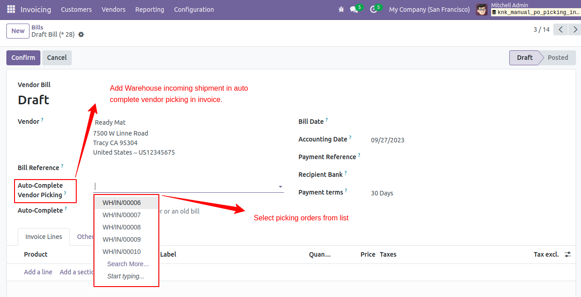Click the Label column header
This screenshot has height=297, width=581.
[168, 254]
